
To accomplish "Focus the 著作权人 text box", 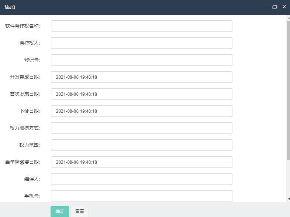I will point(141,43).
